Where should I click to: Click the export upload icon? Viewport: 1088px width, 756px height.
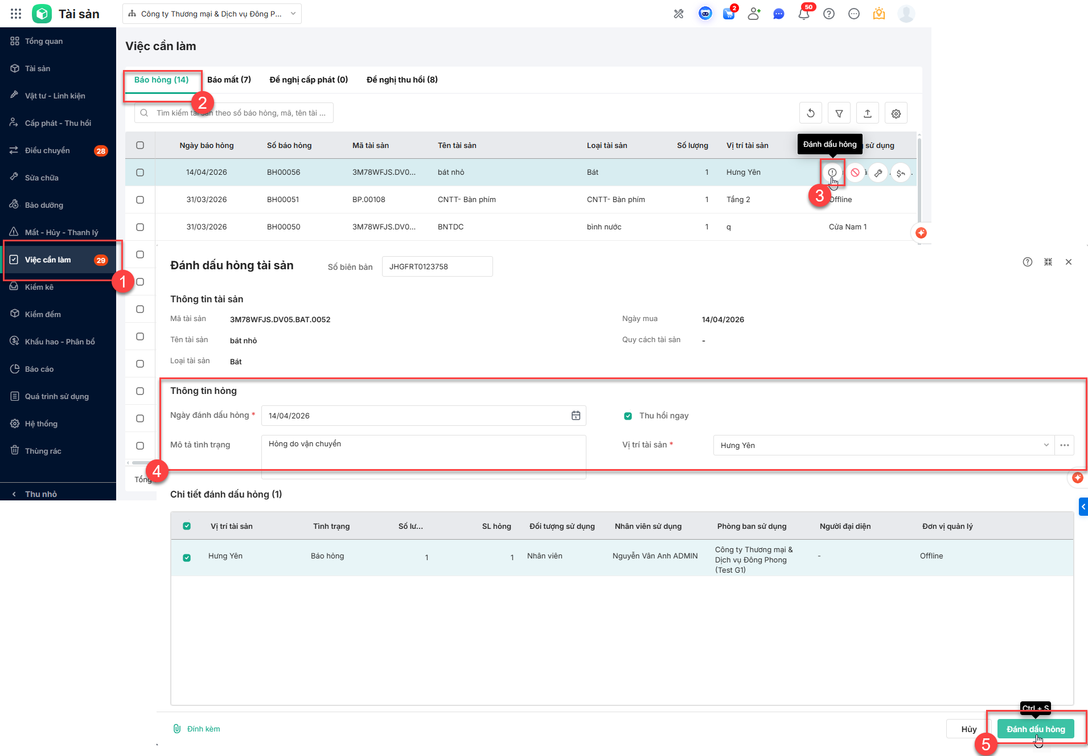(867, 113)
